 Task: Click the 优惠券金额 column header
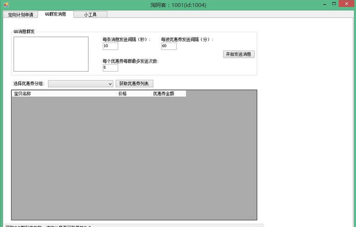tap(169, 93)
